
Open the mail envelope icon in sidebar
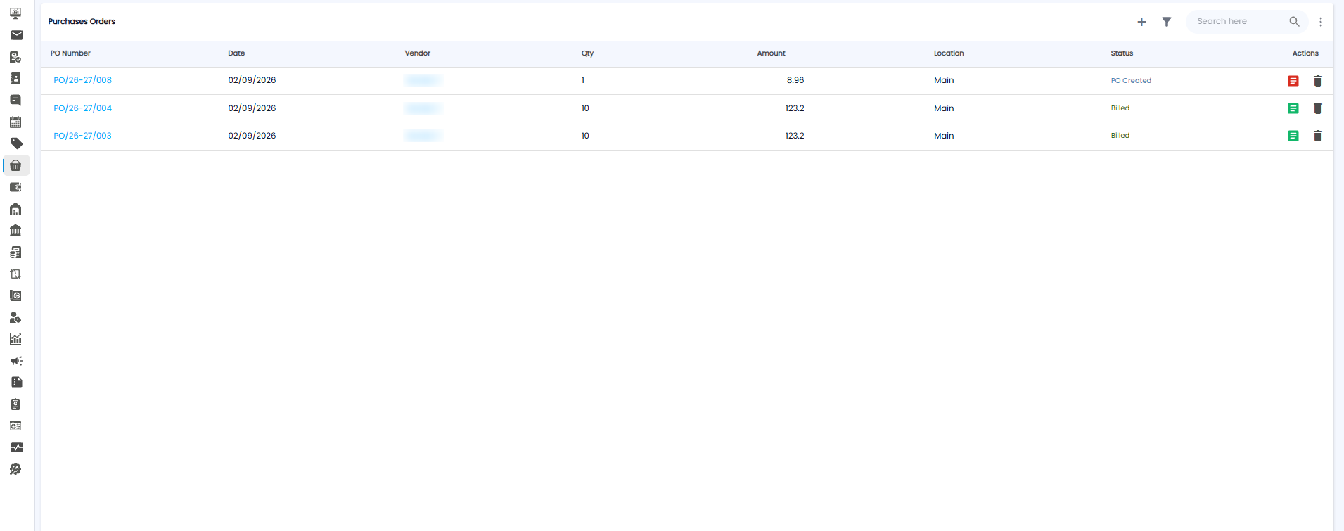17,35
